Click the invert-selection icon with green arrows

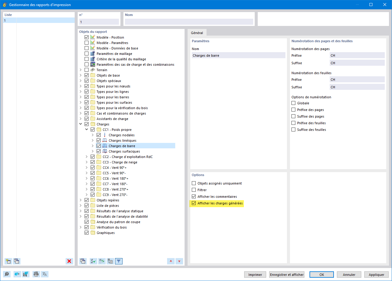102,261
